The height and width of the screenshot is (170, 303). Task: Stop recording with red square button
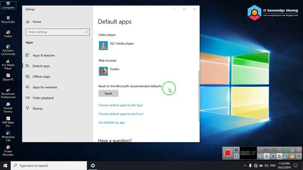tap(228, 153)
